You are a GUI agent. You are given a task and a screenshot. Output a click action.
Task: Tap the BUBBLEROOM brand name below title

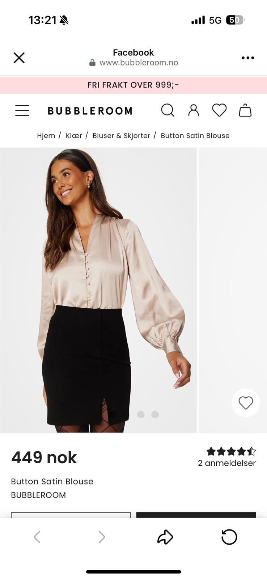click(x=38, y=495)
